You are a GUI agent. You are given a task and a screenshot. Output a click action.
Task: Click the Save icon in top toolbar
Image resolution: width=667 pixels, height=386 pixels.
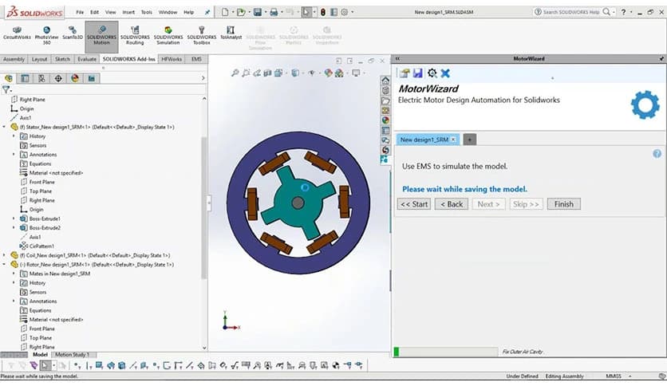click(258, 12)
